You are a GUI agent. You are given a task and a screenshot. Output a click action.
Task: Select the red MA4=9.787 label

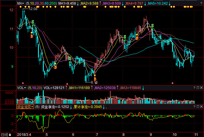click(x=134, y=3)
